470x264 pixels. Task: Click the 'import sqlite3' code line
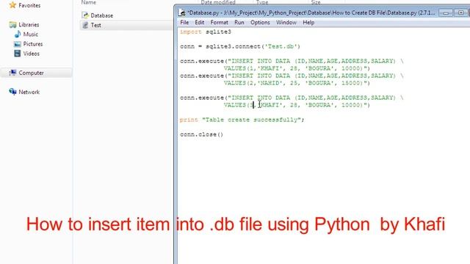206,32
